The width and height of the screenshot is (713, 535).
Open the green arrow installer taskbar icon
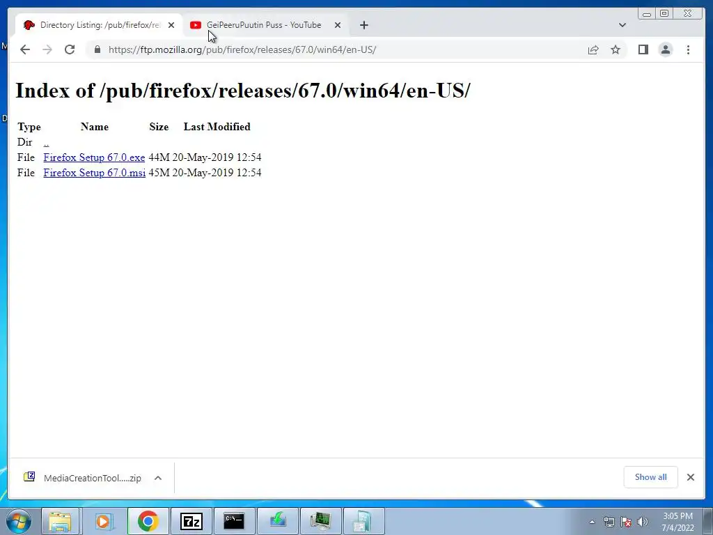pos(277,521)
